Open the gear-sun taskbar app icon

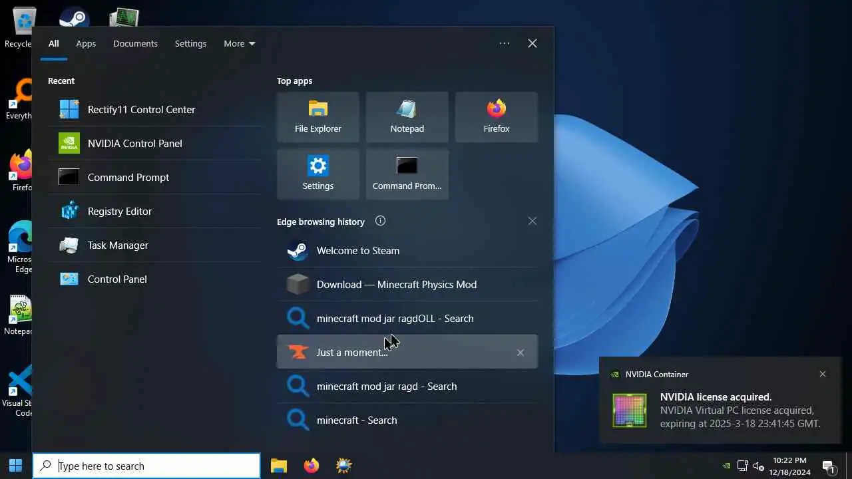(x=343, y=466)
